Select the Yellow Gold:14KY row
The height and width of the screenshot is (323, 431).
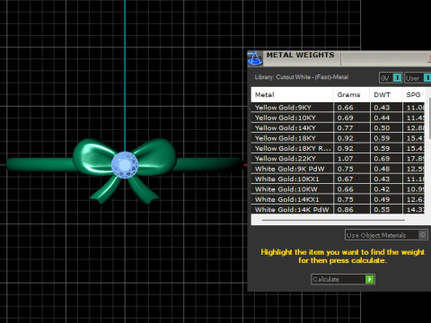(338, 127)
